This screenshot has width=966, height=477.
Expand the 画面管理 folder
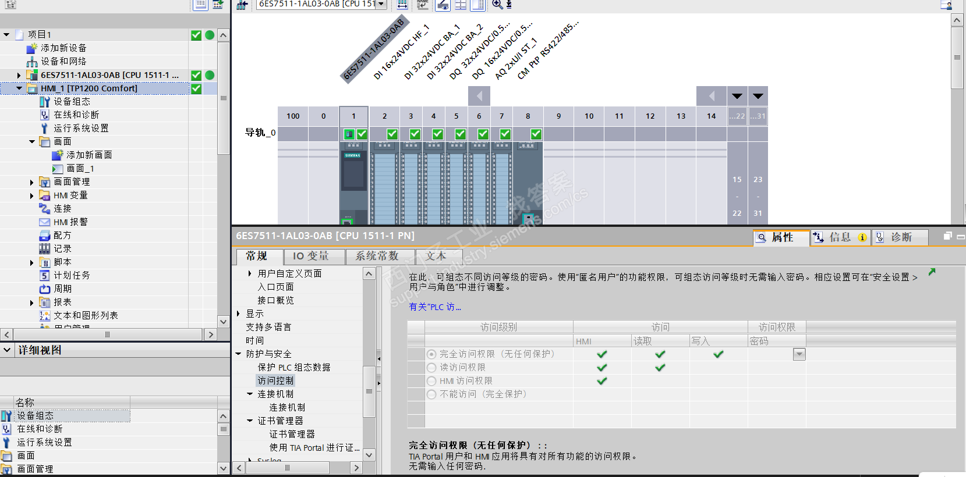[x=32, y=182]
